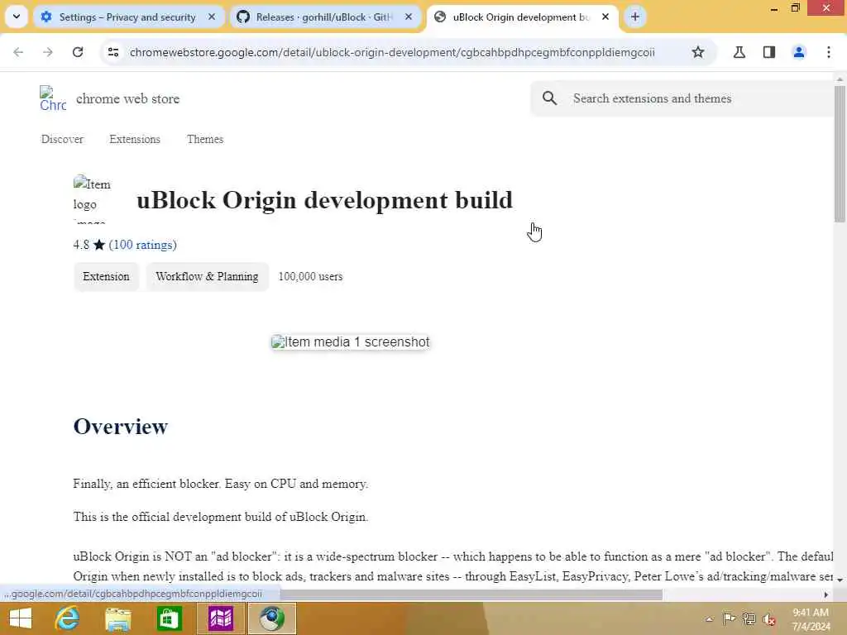Viewport: 847px width, 635px height.
Task: Click the Workflow & Planning category chip
Action: pos(207,276)
